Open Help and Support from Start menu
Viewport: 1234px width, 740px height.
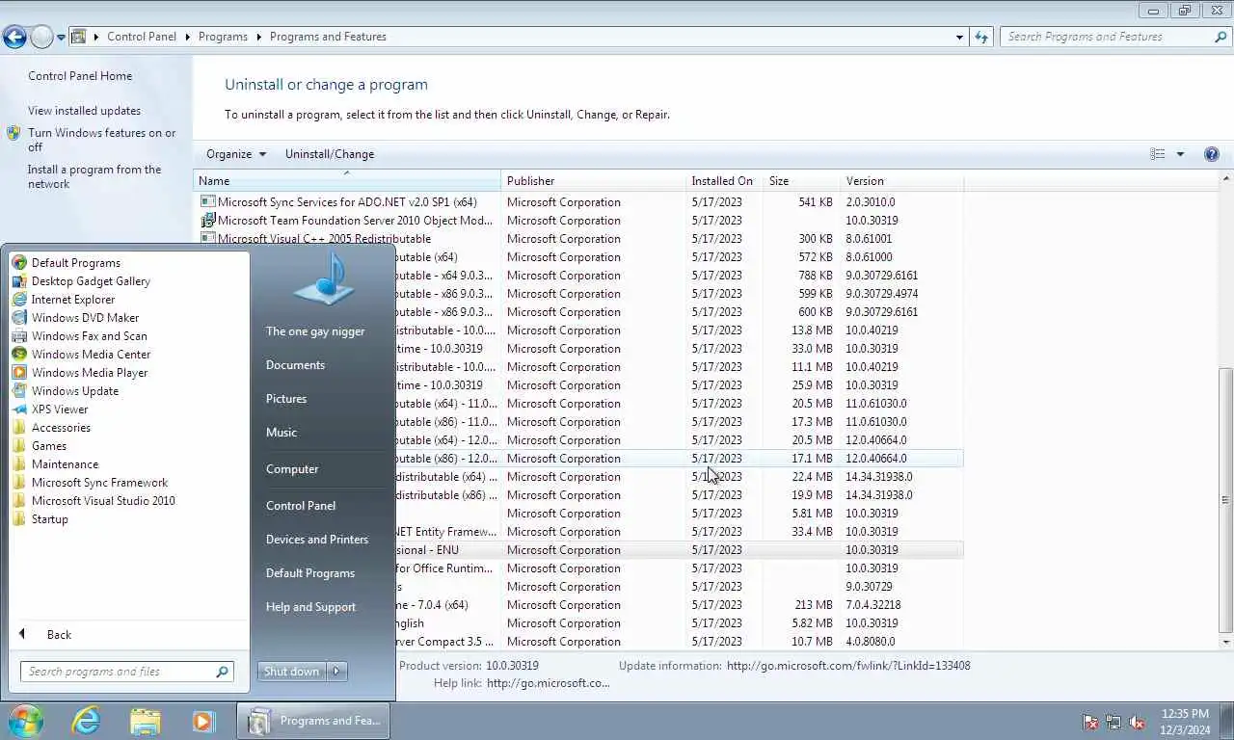click(310, 607)
